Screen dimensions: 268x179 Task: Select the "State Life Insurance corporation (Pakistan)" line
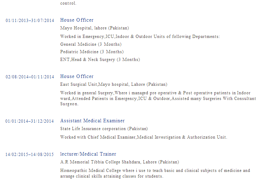tap(104, 129)
